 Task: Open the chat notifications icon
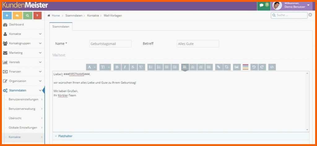[264, 5]
